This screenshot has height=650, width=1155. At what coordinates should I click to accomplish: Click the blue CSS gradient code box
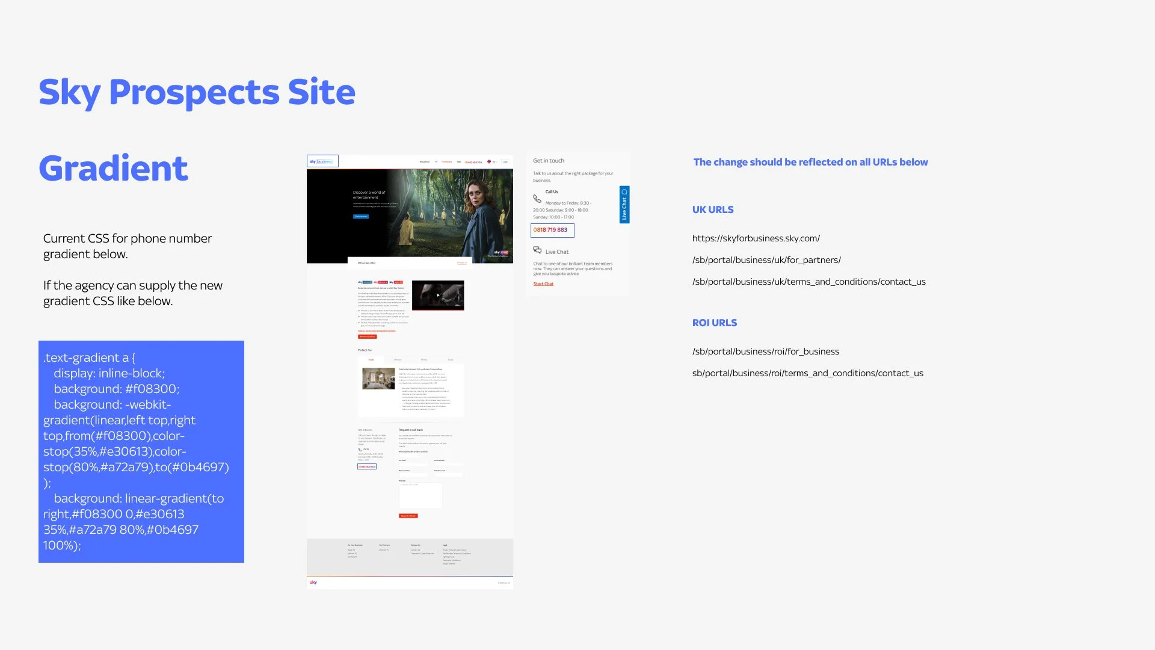click(141, 451)
